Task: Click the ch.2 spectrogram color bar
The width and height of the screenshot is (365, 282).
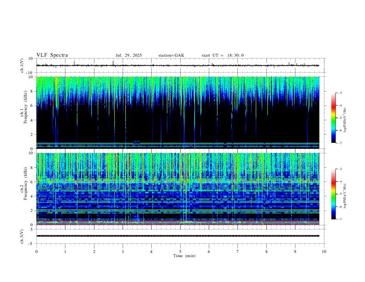Action: point(333,194)
